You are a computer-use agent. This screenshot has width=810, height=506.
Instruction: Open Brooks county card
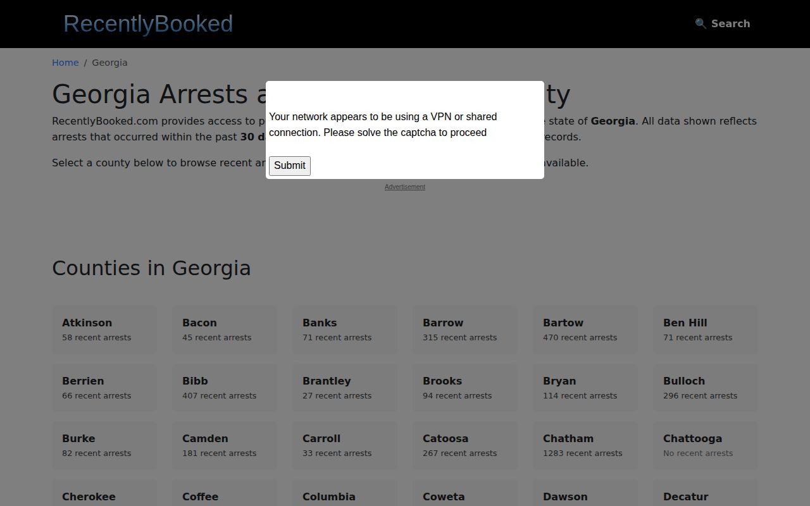[x=465, y=388]
